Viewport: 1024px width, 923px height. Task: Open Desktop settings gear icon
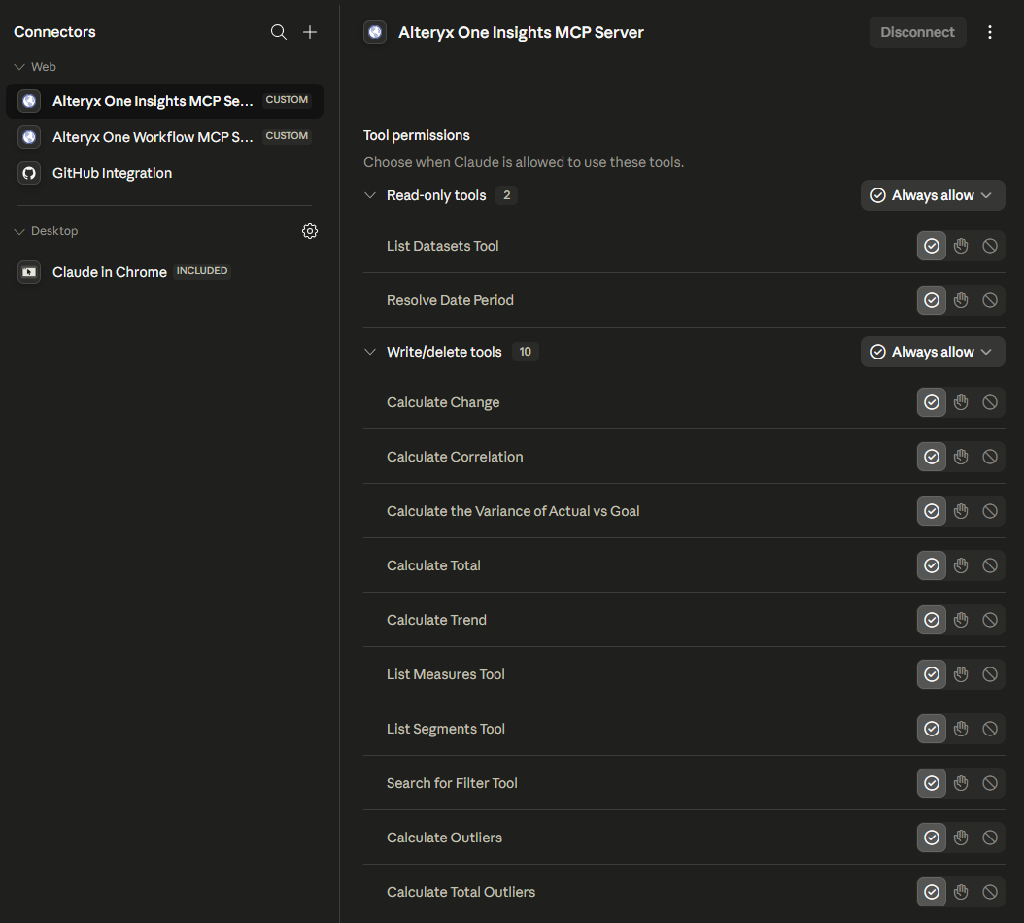tap(310, 231)
